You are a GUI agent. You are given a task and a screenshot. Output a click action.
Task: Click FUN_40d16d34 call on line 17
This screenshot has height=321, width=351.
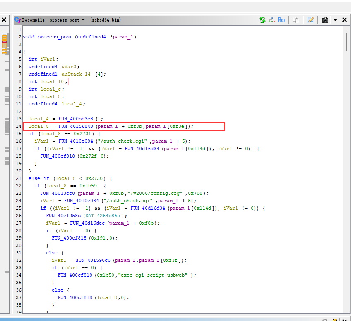click(x=142, y=149)
